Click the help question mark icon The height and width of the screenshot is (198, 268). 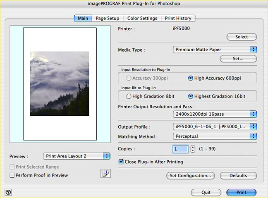pyautogui.click(x=9, y=192)
